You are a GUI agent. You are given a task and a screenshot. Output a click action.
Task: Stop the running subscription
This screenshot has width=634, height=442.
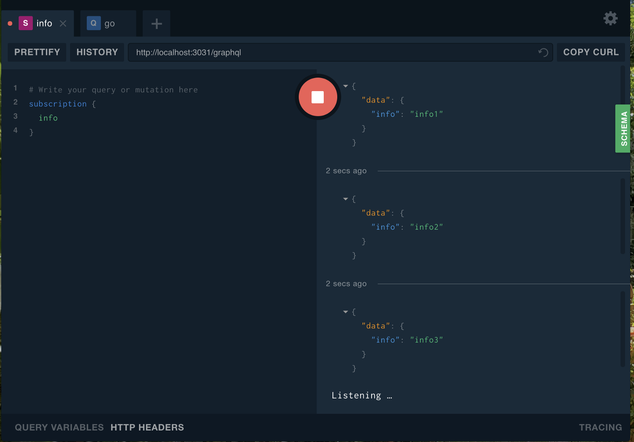coord(318,97)
